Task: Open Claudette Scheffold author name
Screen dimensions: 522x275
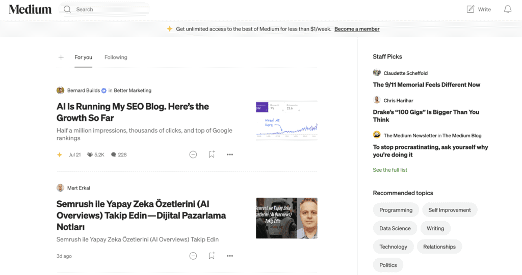Action: click(405, 73)
